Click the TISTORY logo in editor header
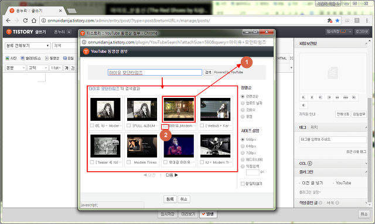The height and width of the screenshot is (224, 375). point(19,32)
